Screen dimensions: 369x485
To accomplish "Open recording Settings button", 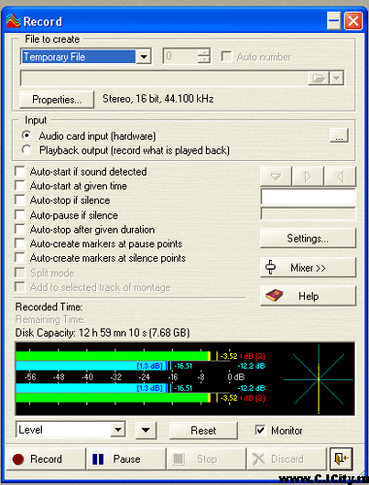I will [x=308, y=239].
